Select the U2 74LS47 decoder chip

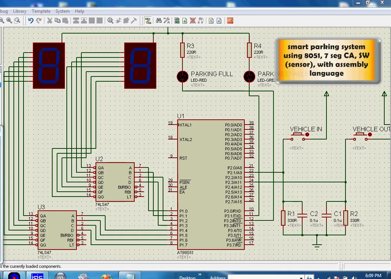point(115,182)
